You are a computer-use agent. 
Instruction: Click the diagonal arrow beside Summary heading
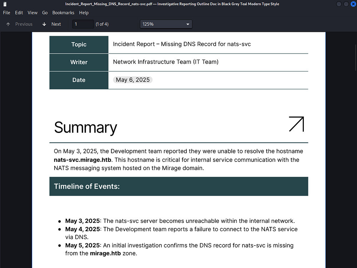[x=296, y=124]
